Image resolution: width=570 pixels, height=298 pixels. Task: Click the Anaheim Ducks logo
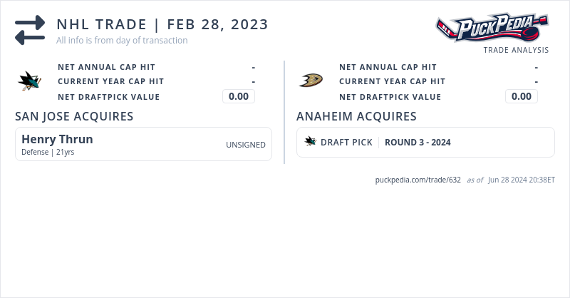(311, 80)
